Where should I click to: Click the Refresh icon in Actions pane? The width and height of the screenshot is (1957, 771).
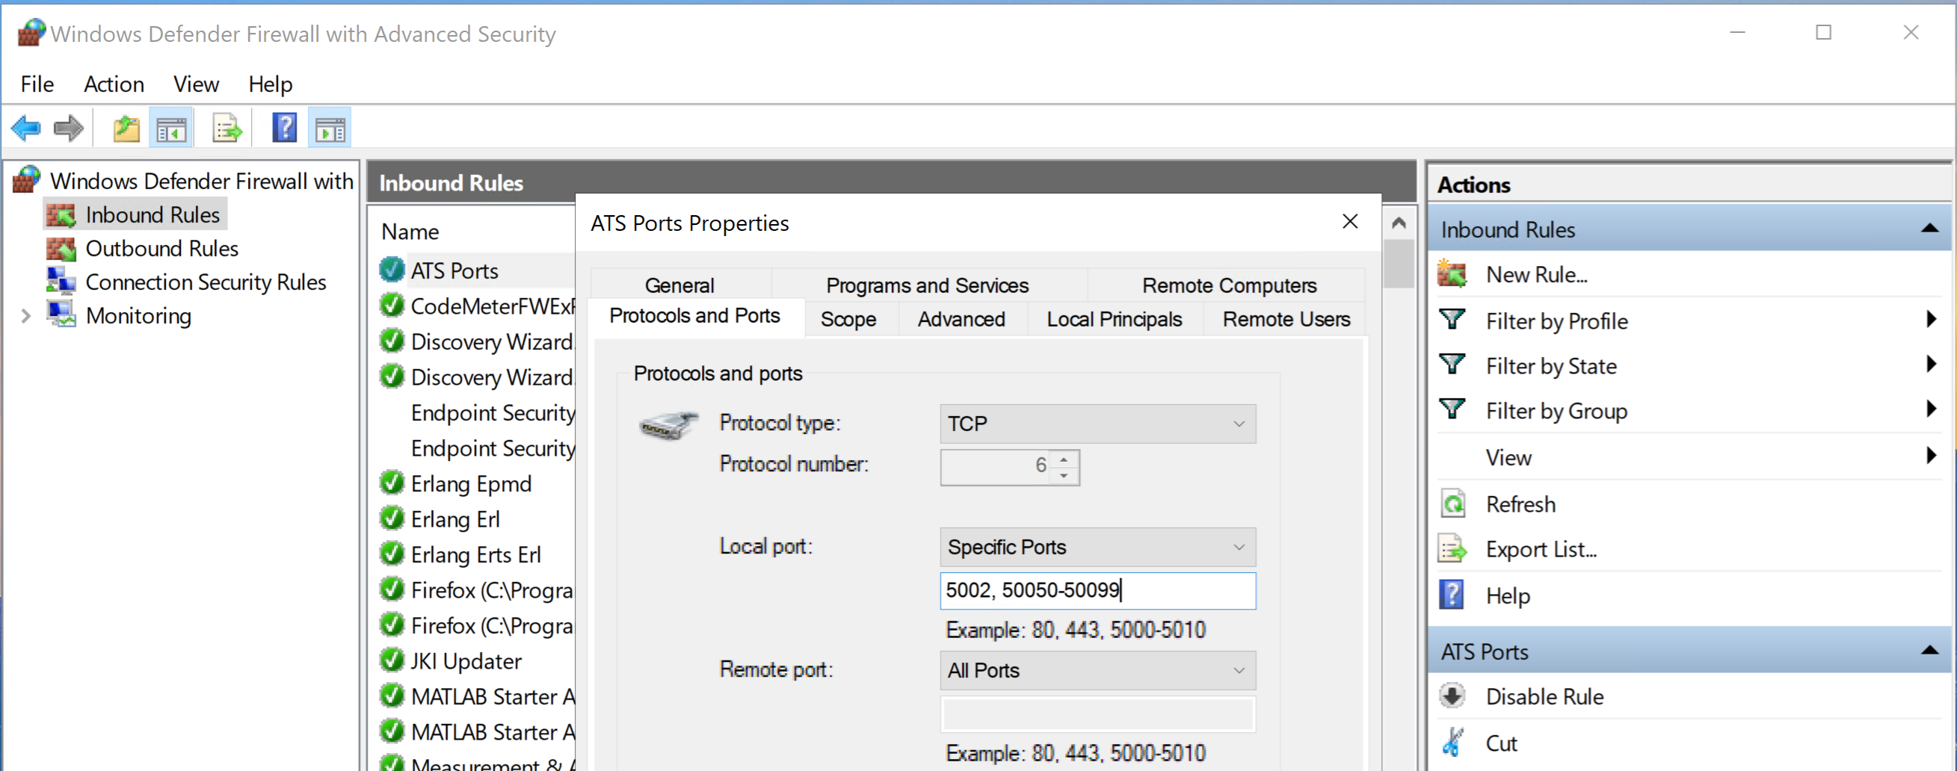(x=1452, y=504)
